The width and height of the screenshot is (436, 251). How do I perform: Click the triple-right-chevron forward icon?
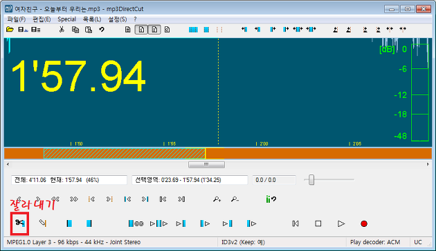pos(74,199)
